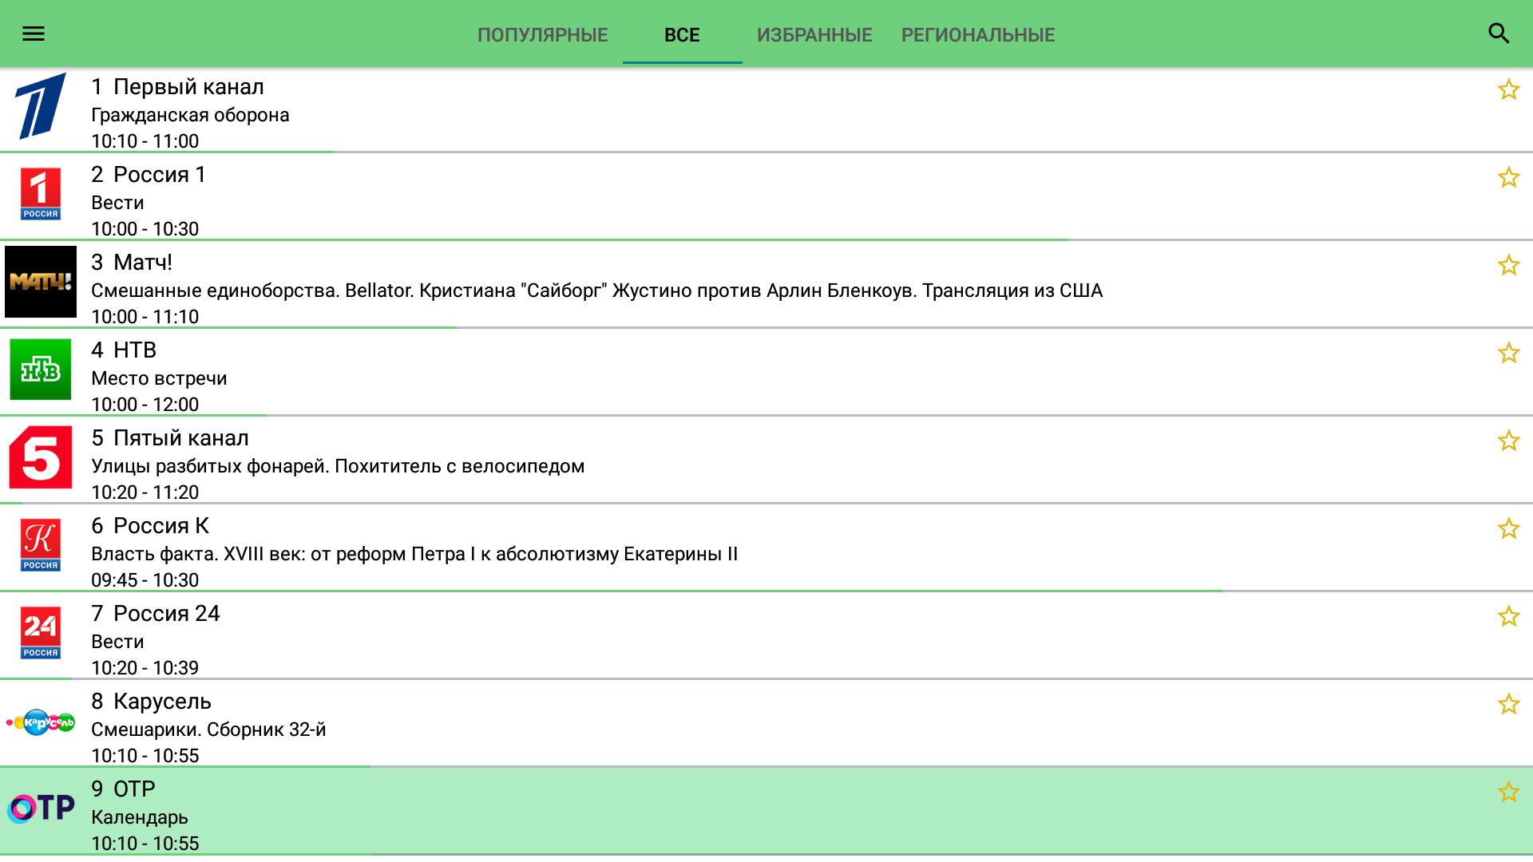Click 'Вести' program on Россия 1

[117, 204]
